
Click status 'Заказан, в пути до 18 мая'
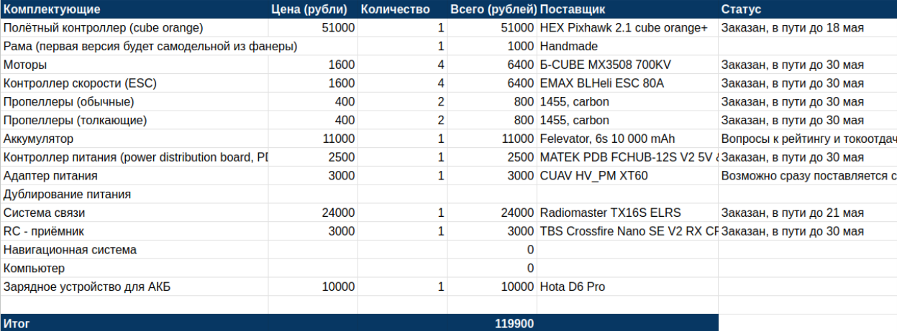808,28
